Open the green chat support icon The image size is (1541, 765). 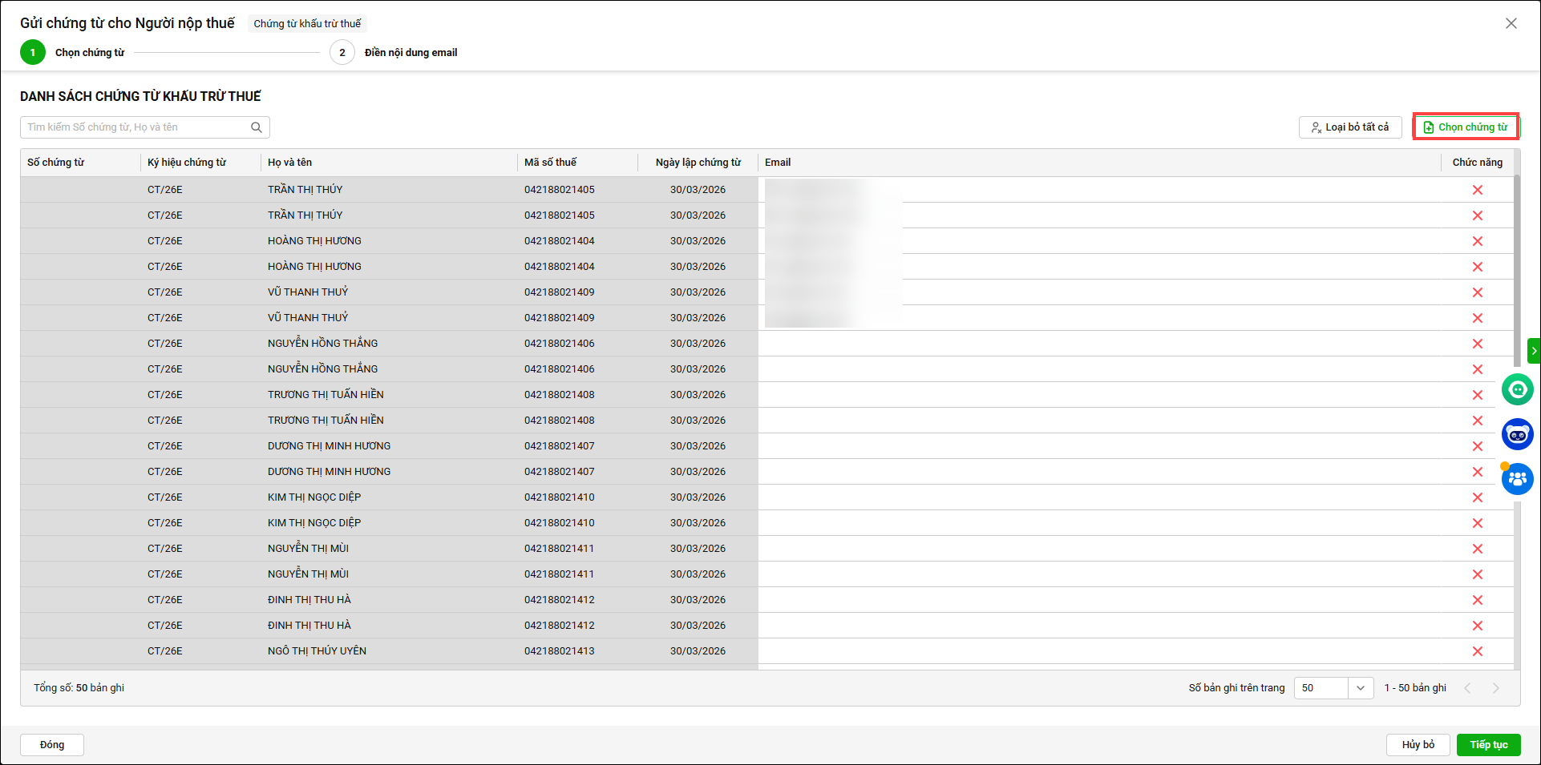click(1517, 390)
